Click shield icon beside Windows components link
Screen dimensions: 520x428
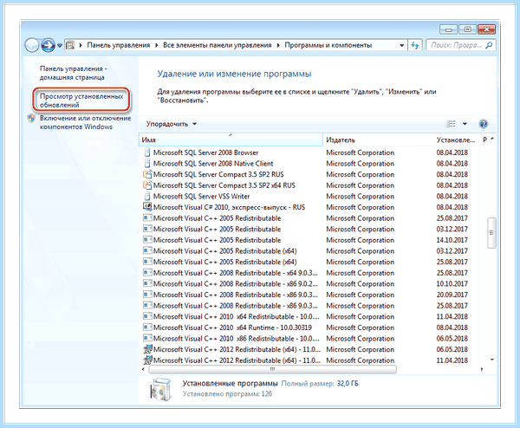pyautogui.click(x=31, y=119)
